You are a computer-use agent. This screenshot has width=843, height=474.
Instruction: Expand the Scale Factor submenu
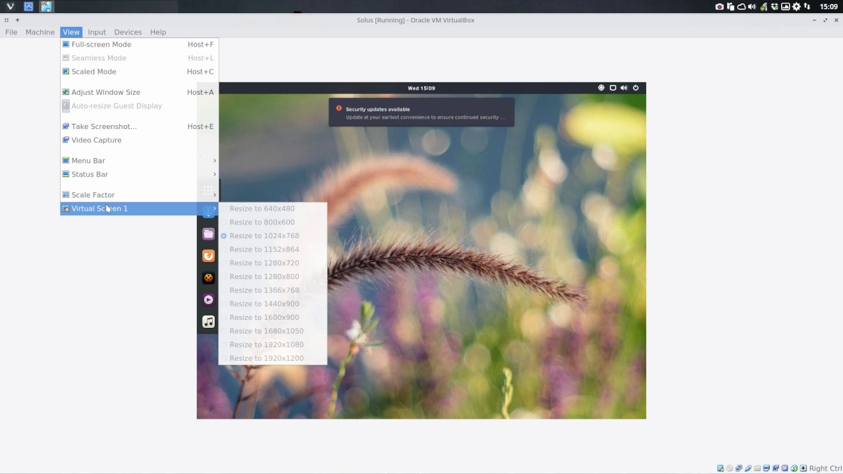139,195
